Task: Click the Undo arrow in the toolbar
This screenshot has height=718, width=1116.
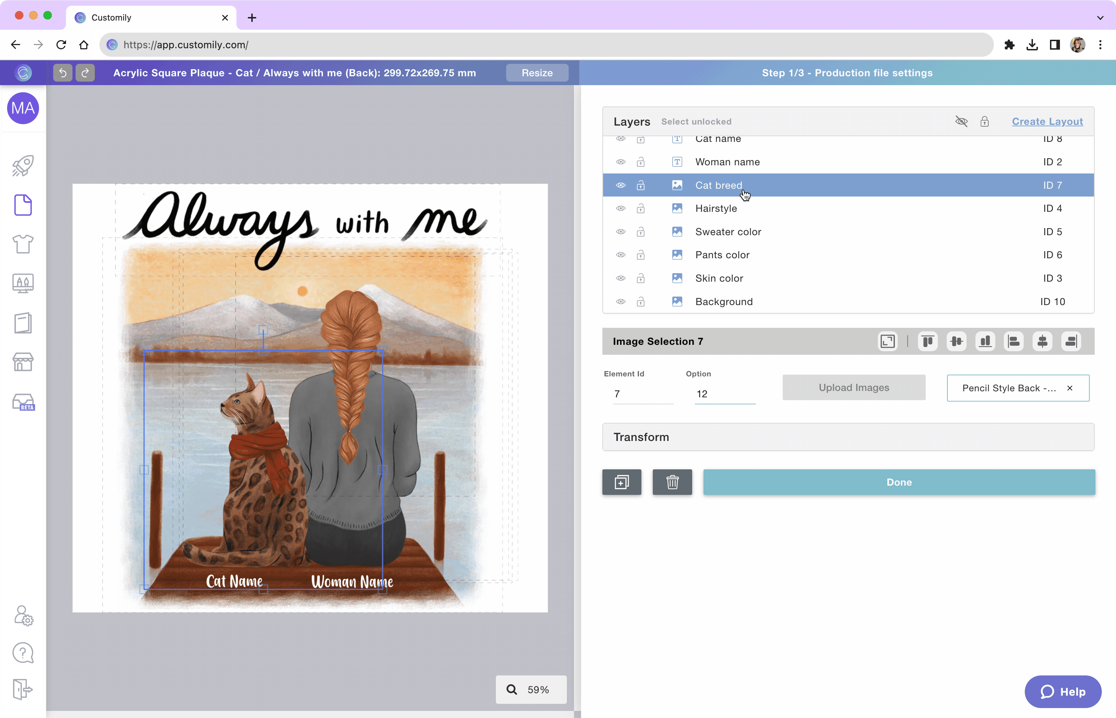Action: coord(62,73)
